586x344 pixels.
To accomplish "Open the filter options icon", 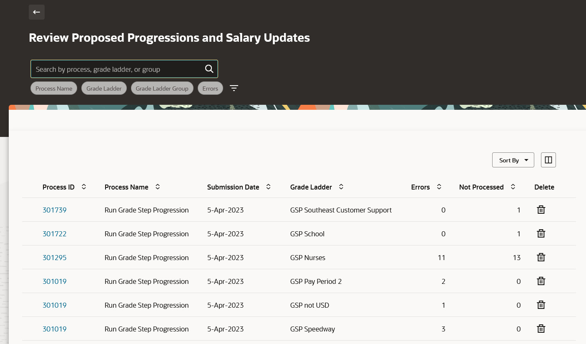I will [x=234, y=88].
